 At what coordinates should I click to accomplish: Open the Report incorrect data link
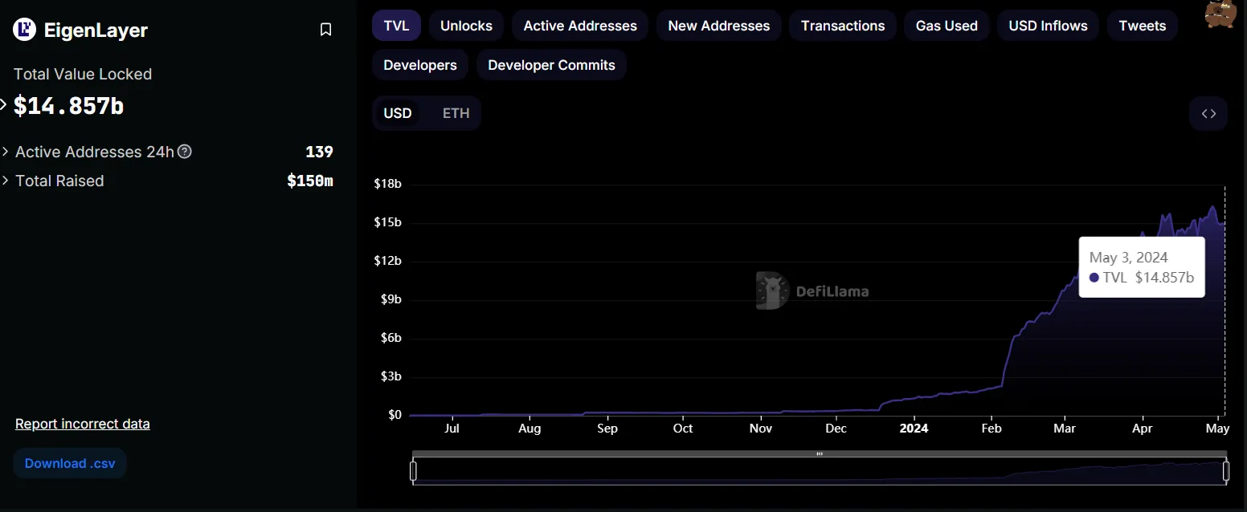[83, 424]
